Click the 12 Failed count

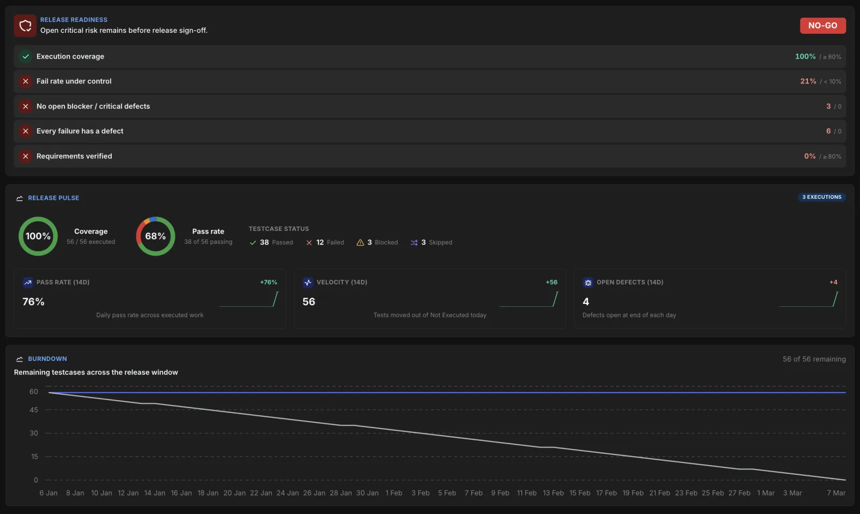[320, 243]
